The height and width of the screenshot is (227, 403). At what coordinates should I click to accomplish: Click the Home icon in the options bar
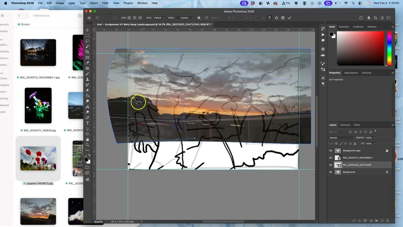[x=89, y=18]
